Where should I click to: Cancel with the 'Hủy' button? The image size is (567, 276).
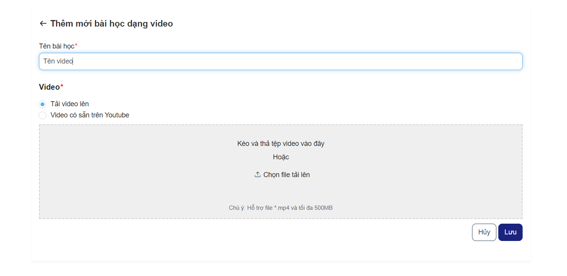tap(484, 232)
